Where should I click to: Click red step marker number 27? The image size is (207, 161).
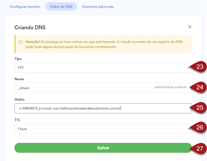199,148
